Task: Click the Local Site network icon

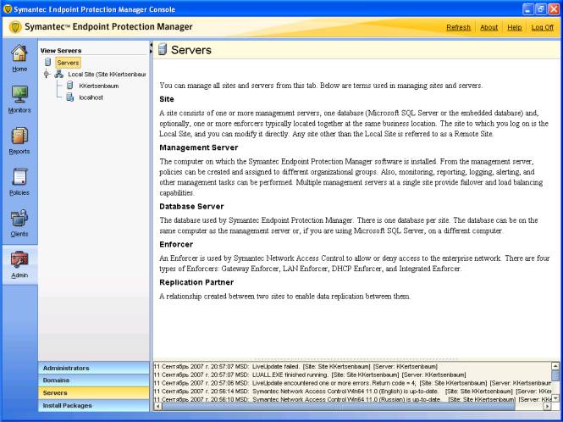Action: tap(59, 75)
